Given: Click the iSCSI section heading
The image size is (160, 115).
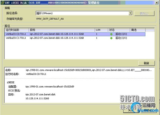Looking at the screenshot, I should [x=11, y=82].
